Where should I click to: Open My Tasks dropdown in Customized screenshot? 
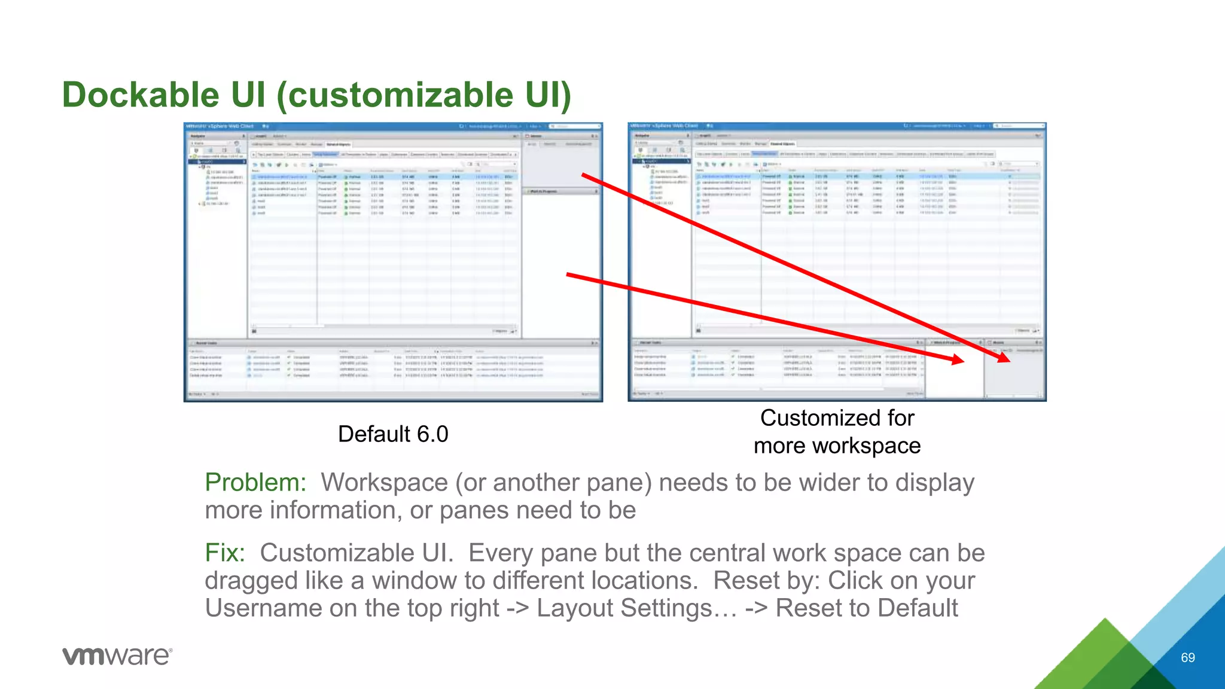click(x=641, y=394)
